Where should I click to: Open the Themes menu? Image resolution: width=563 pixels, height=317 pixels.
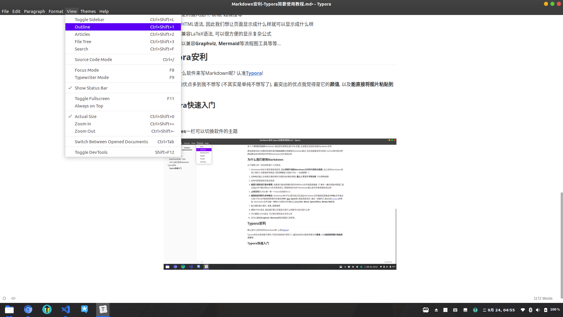click(x=88, y=11)
